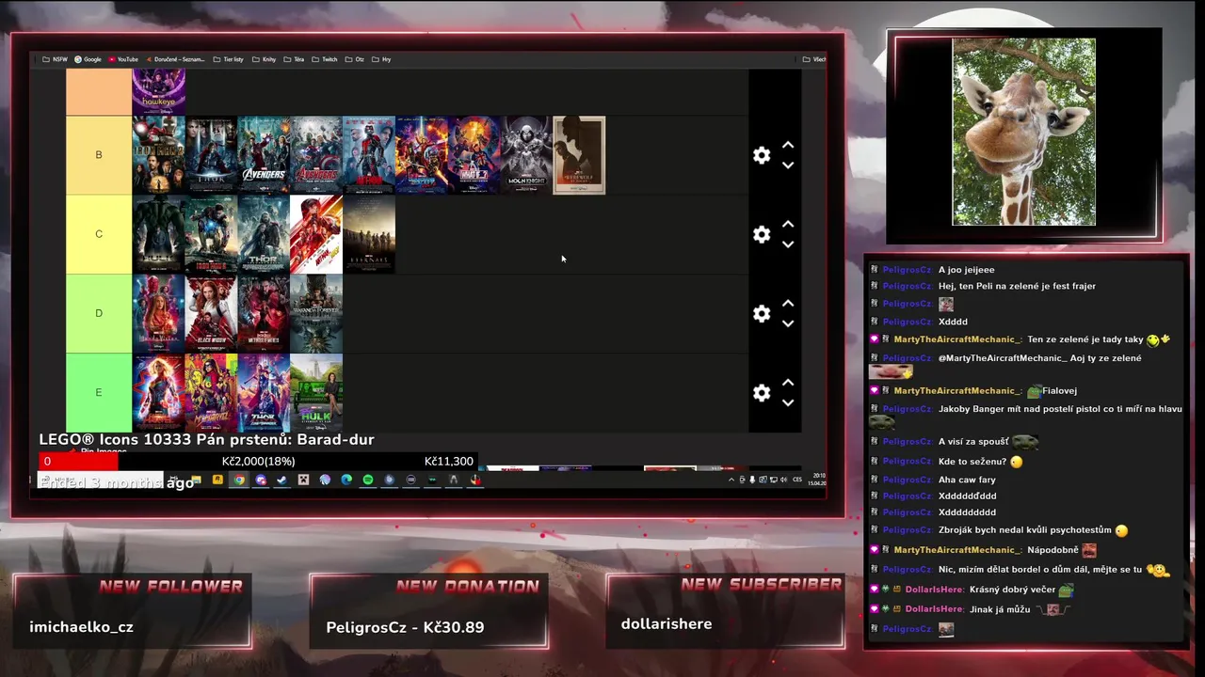Screen dimensions: 1205x677
Task: Open the Doručené – Seznam bookmark
Action: click(x=175, y=59)
